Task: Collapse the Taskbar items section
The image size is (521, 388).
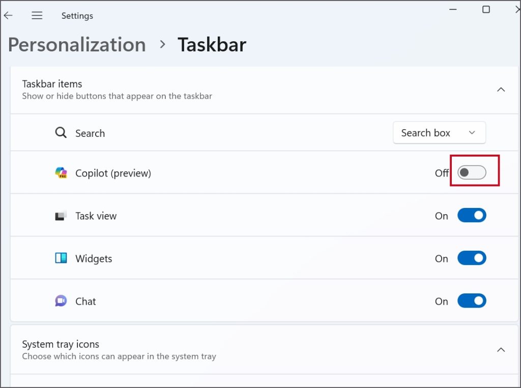Action: (x=501, y=89)
